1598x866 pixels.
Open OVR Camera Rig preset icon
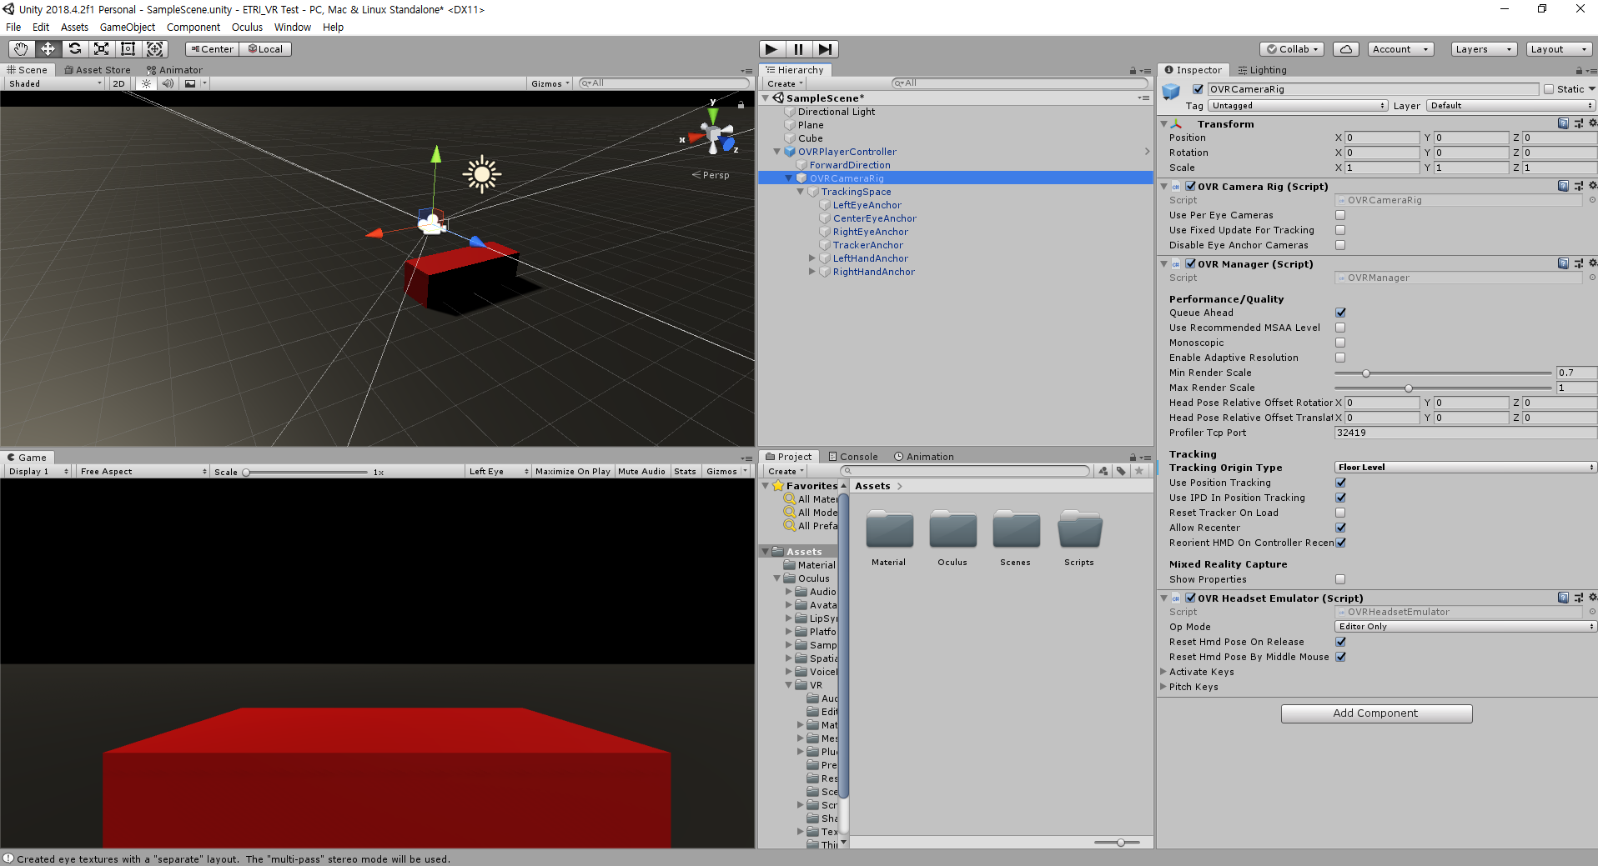[x=1578, y=186]
